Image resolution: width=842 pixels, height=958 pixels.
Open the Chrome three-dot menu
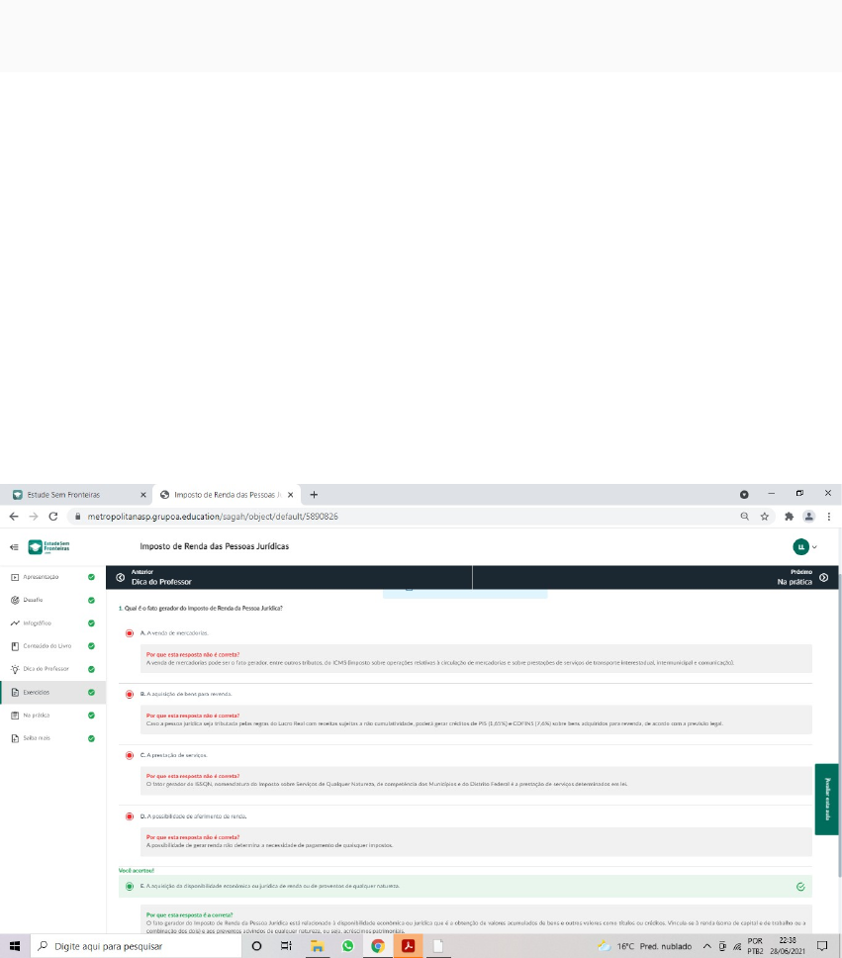click(828, 517)
